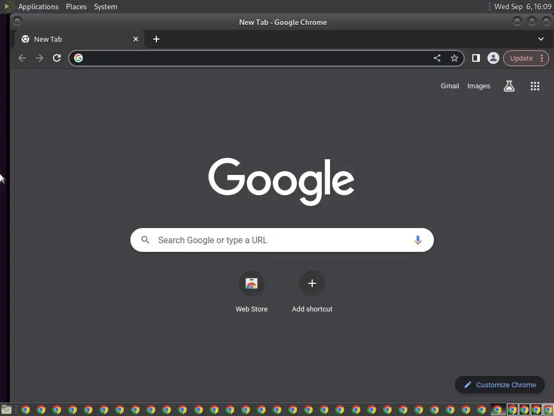Close the New Tab tab
The width and height of the screenshot is (554, 416).
point(136,39)
